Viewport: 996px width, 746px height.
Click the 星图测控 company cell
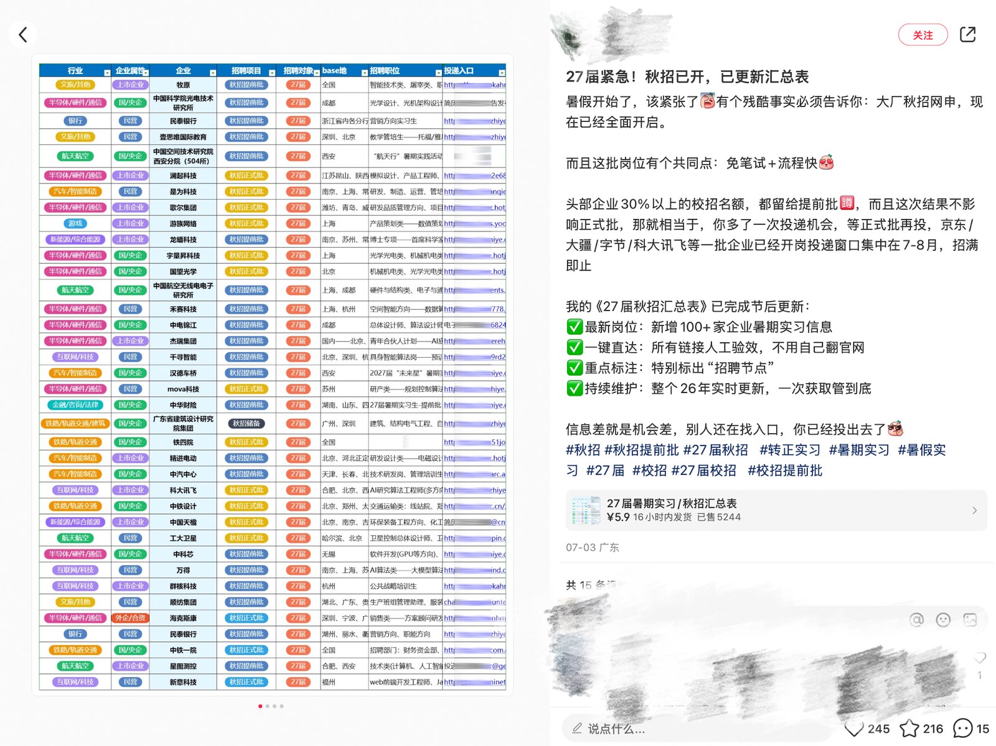183,666
